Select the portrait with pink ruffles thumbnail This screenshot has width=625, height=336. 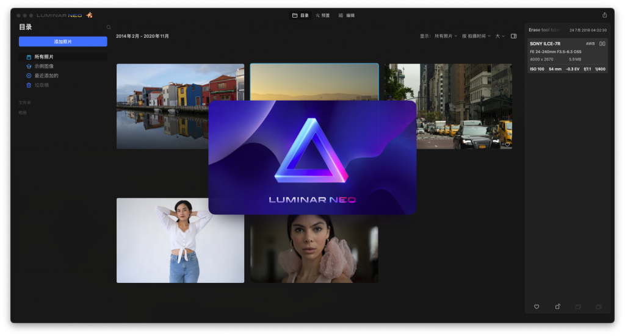tap(314, 249)
